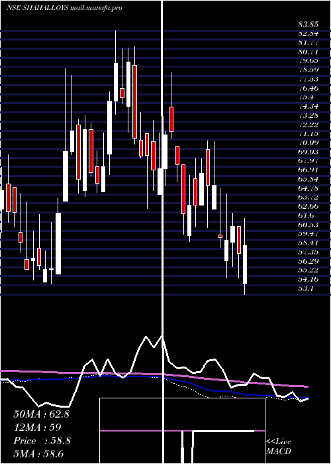Click the Price : 58.8 readout

(42, 441)
